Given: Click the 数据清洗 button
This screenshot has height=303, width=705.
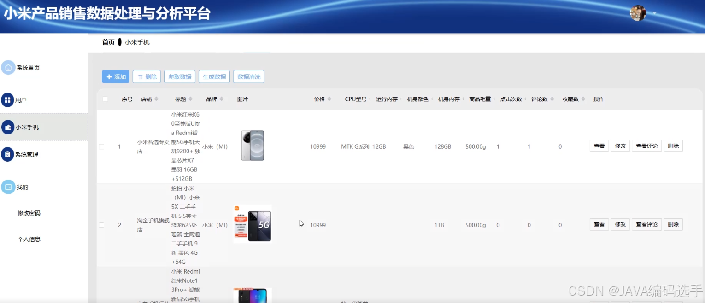Looking at the screenshot, I should click(x=249, y=77).
